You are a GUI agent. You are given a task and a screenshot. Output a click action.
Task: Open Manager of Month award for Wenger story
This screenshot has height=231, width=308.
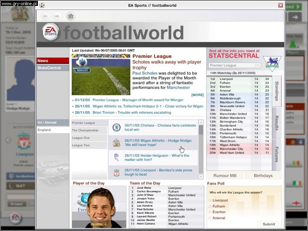pyautogui.click(x=138, y=100)
